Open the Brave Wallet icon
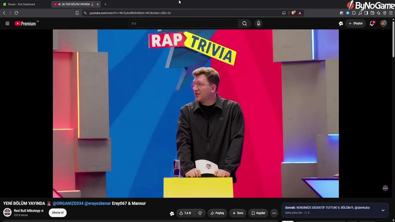The width and height of the screenshot is (395, 222). pos(372,13)
